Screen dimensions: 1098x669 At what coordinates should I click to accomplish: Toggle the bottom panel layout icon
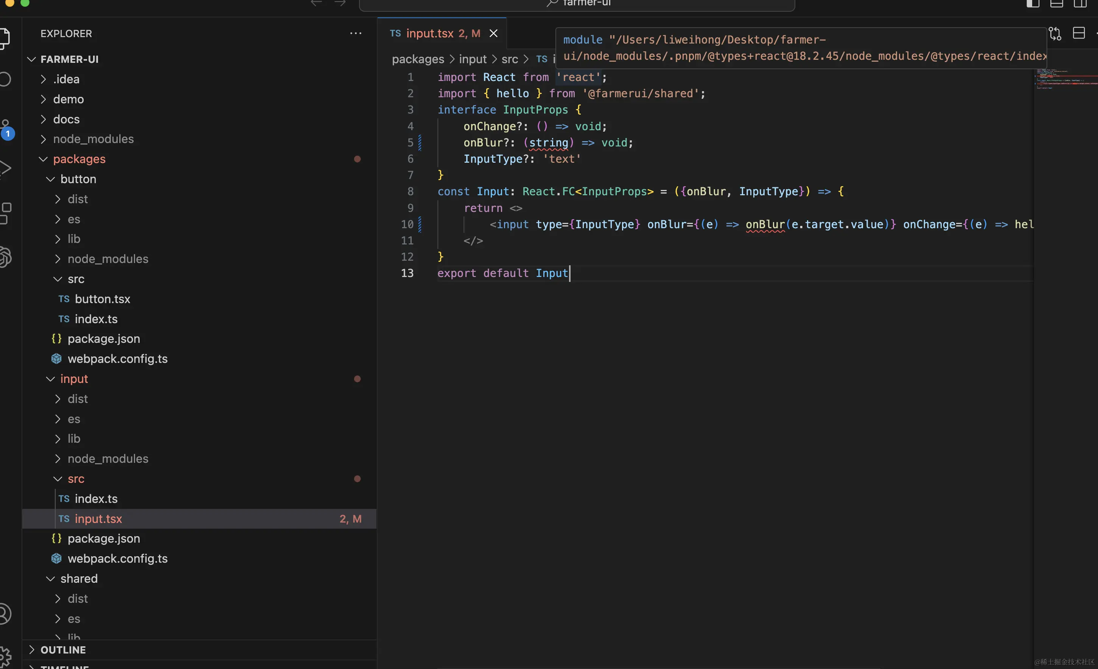1056,3
